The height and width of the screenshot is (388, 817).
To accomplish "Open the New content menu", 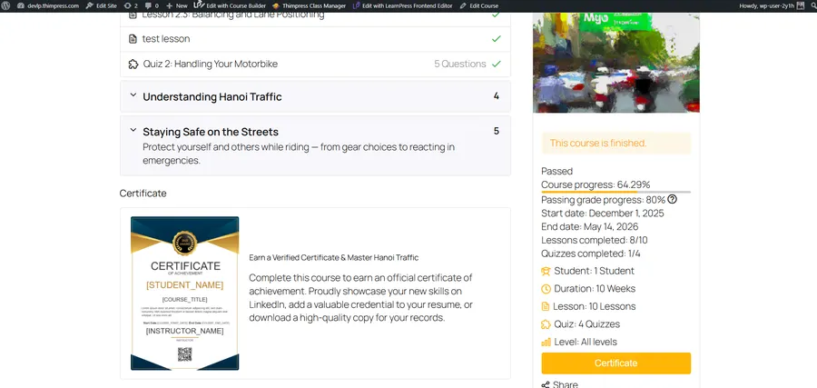I will click(177, 5).
